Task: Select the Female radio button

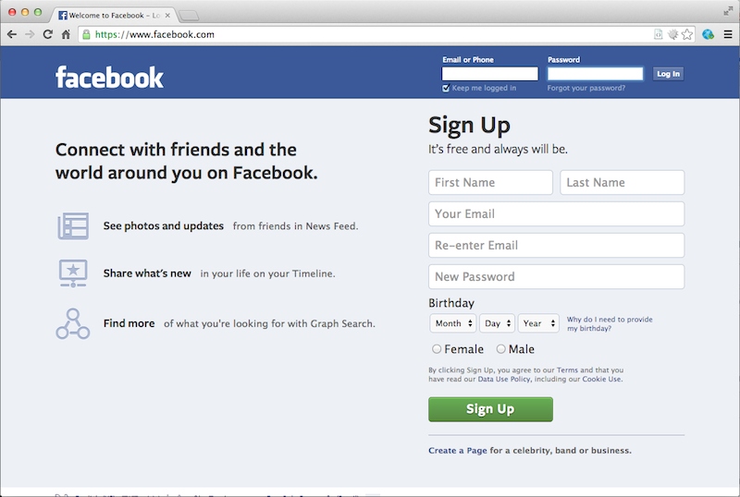Action: [x=437, y=349]
